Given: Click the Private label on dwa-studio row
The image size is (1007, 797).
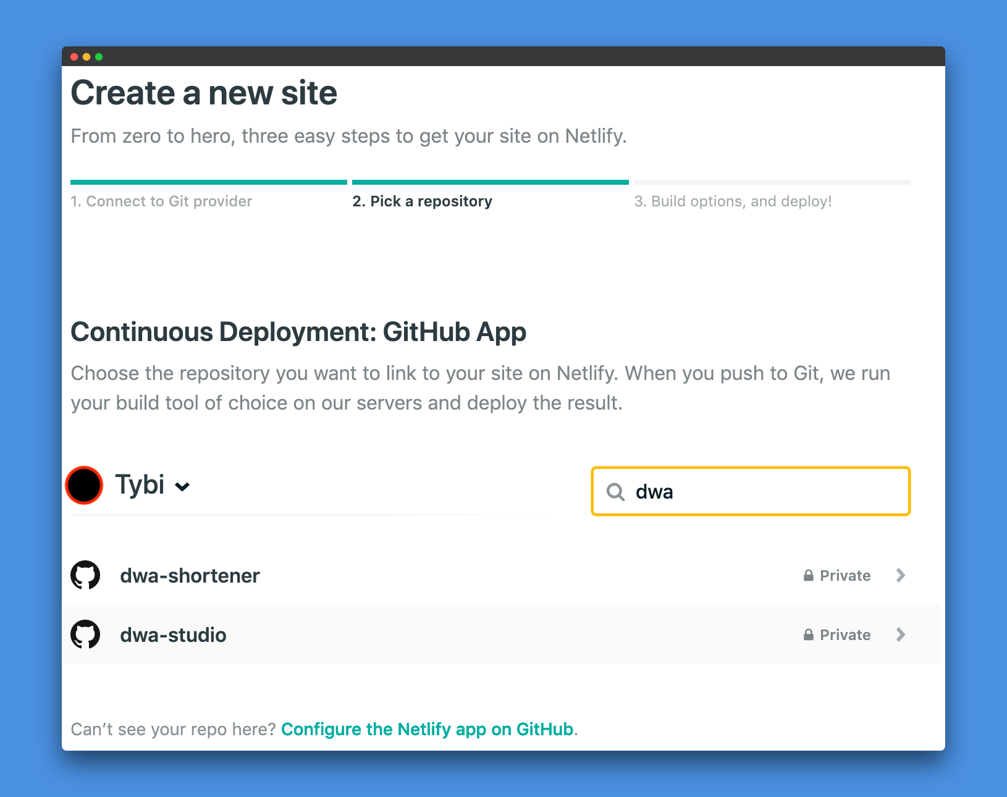Looking at the screenshot, I should point(845,635).
